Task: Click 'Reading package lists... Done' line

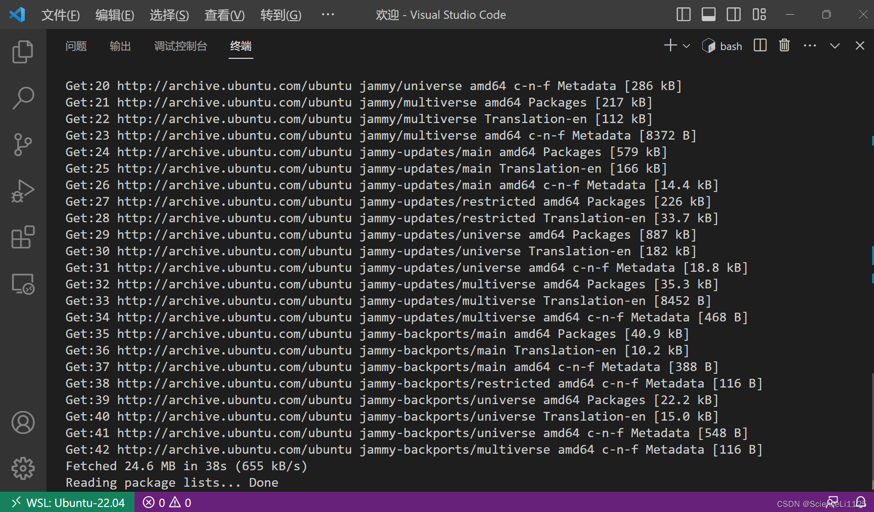Action: (x=172, y=483)
